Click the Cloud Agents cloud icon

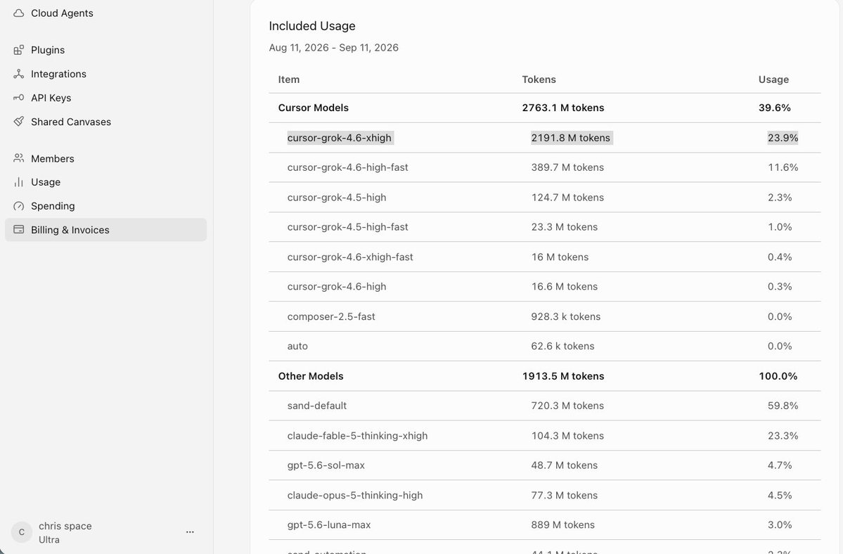(x=19, y=13)
